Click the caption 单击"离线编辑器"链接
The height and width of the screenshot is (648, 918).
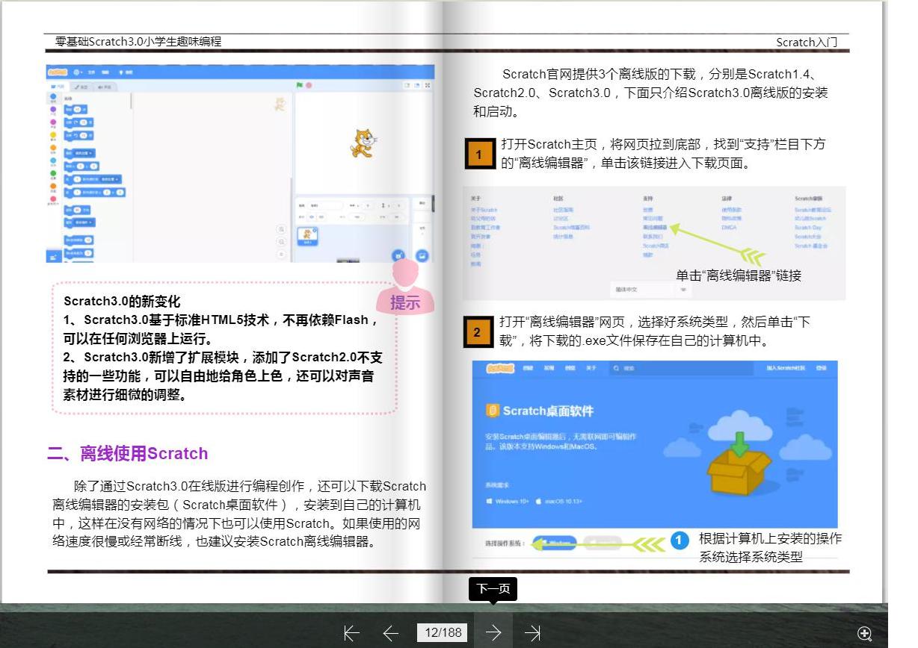tap(739, 275)
